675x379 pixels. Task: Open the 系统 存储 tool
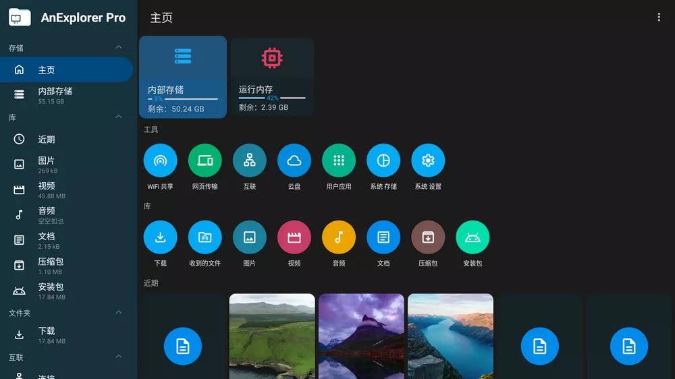pyautogui.click(x=383, y=161)
